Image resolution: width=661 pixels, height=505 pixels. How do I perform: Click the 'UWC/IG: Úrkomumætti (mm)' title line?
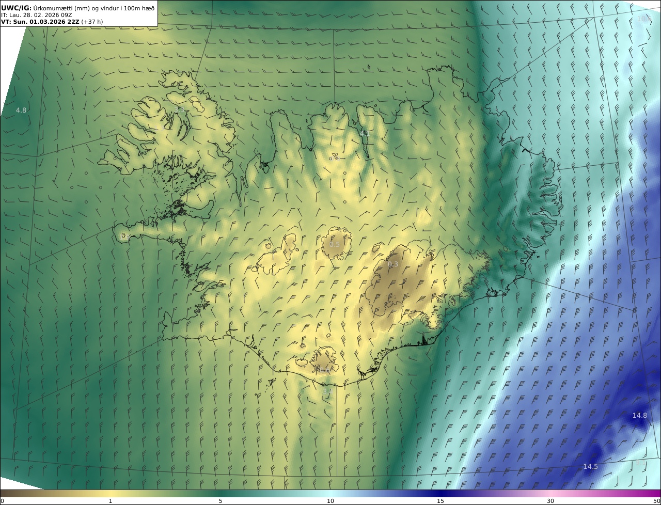pyautogui.click(x=78, y=8)
